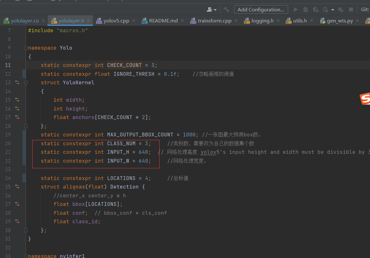This screenshot has width=370, height=258.
Task: Expand the Profiler dropdown arrow in toolbar
Action: click(x=333, y=9)
